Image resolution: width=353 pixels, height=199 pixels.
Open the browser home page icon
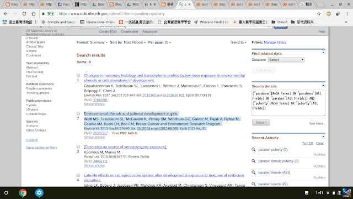coord(34,14)
